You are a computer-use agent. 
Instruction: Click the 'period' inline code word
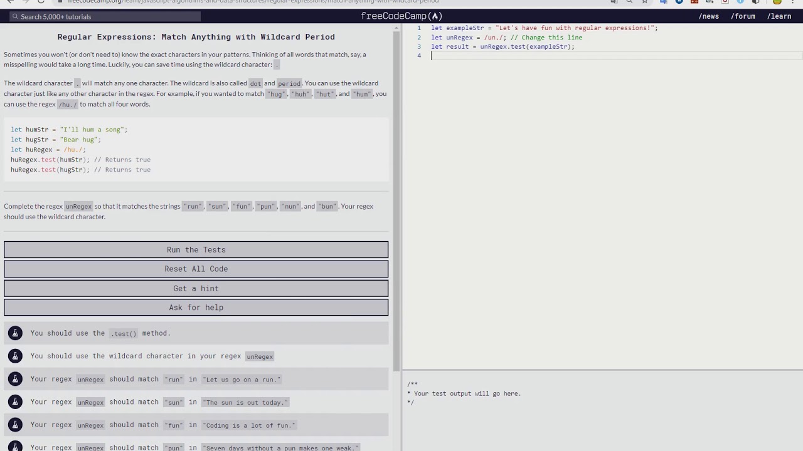pos(289,83)
